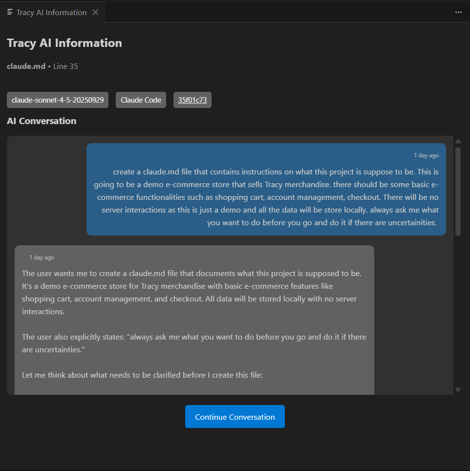Screen dimensions: 470x471
Task: Click the conversation scrollbar up arrow
Action: [458, 141]
